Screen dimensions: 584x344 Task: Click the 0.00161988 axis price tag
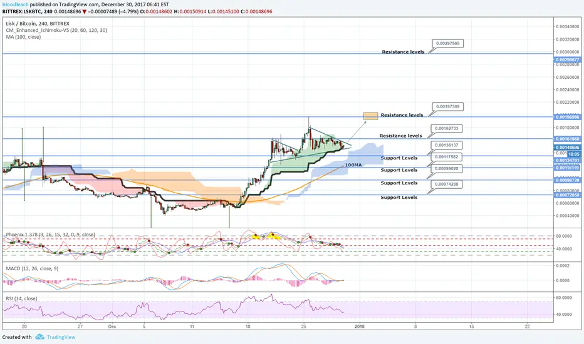click(567, 139)
